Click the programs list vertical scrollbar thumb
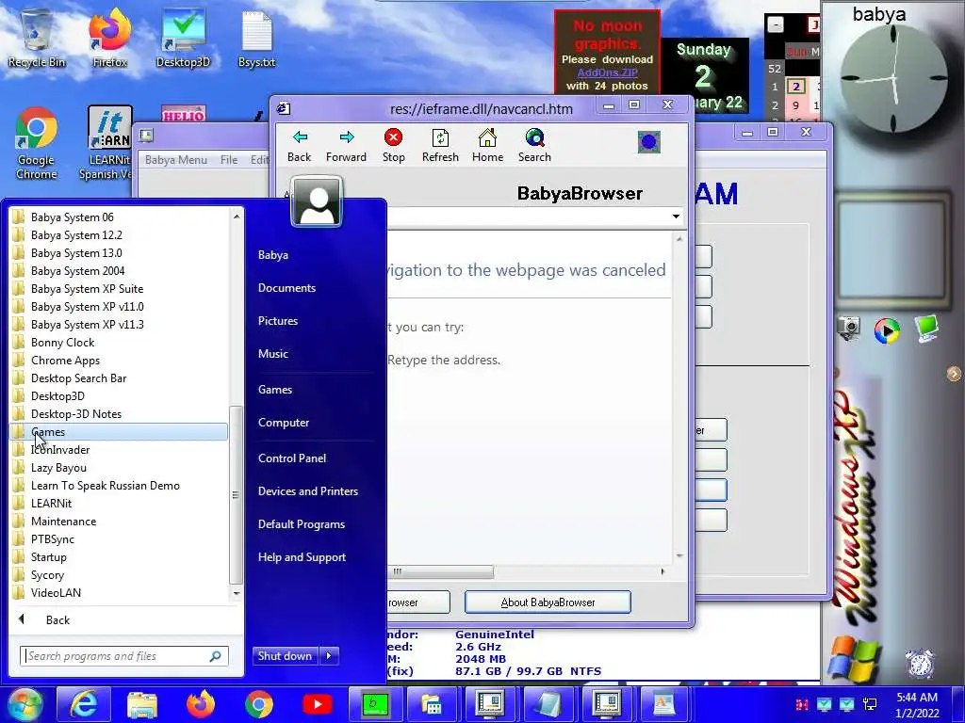The height and width of the screenshot is (723, 965). tap(235, 495)
